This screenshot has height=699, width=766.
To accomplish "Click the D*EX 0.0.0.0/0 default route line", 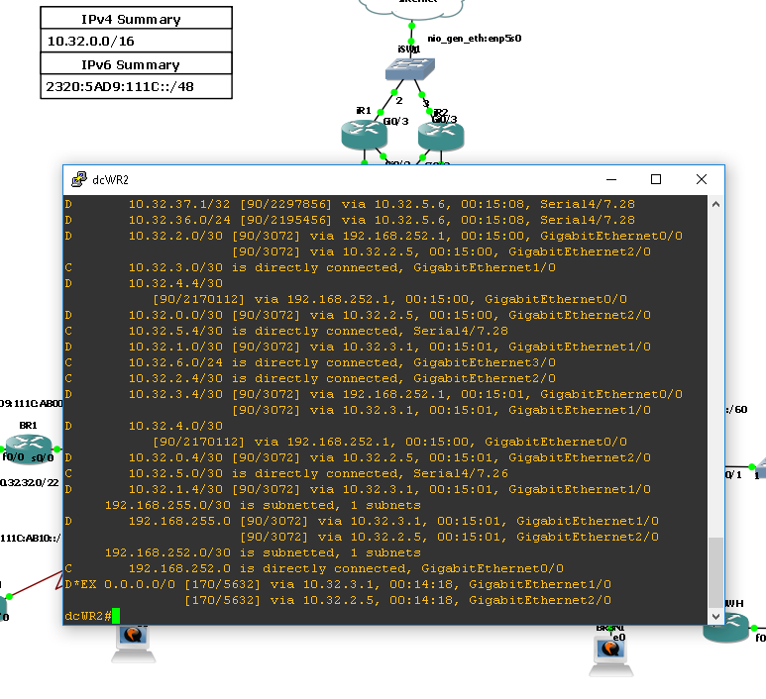I will [338, 584].
